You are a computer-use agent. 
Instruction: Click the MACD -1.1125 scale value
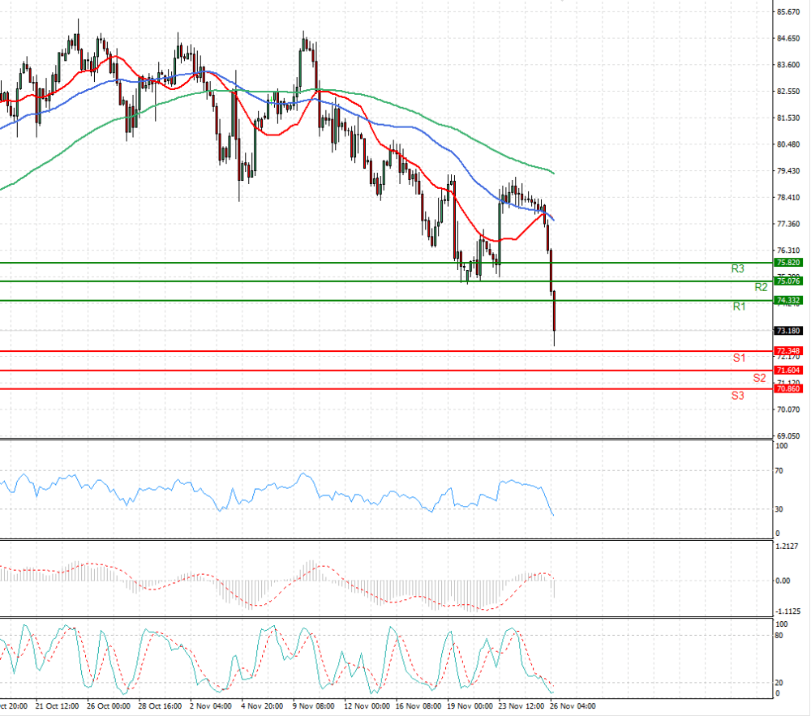coord(787,611)
